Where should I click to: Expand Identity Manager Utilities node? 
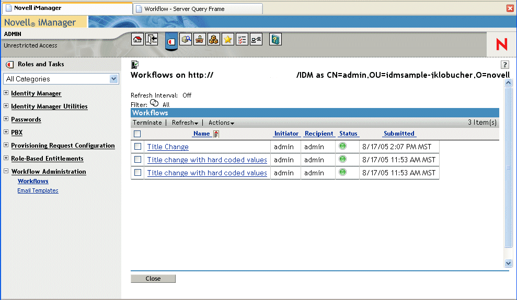coord(6,105)
